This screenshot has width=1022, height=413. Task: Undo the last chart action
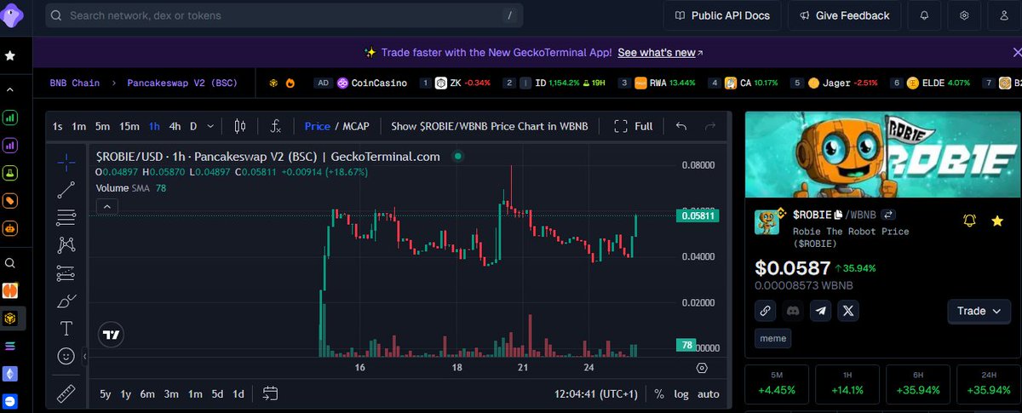pos(681,126)
